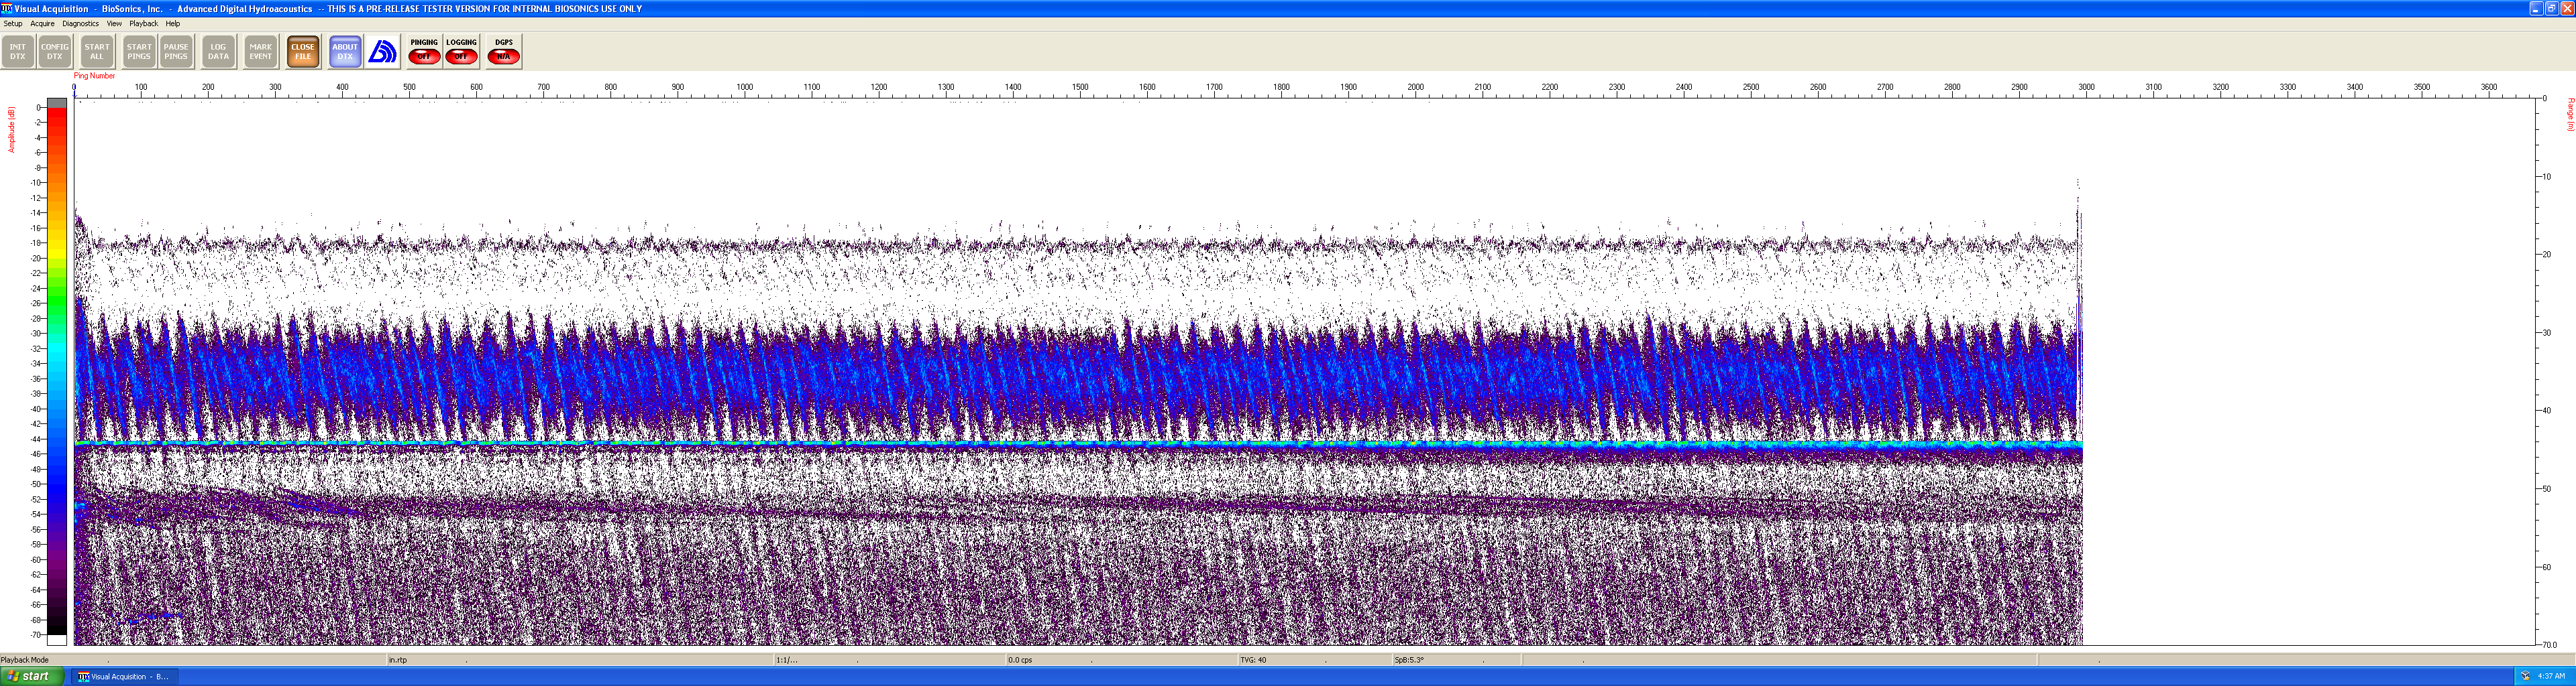2576x686 pixels.
Task: Open the Playback menu
Action: [x=143, y=23]
